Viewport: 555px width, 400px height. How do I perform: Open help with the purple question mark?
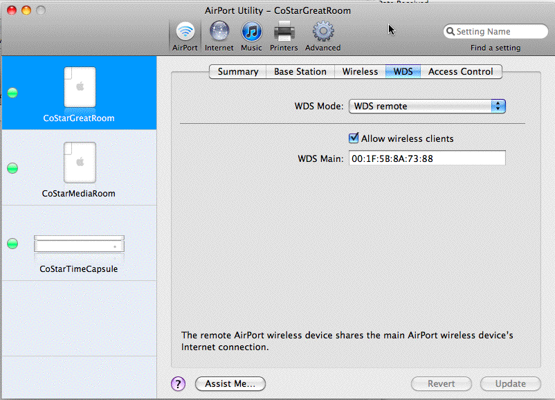click(178, 383)
